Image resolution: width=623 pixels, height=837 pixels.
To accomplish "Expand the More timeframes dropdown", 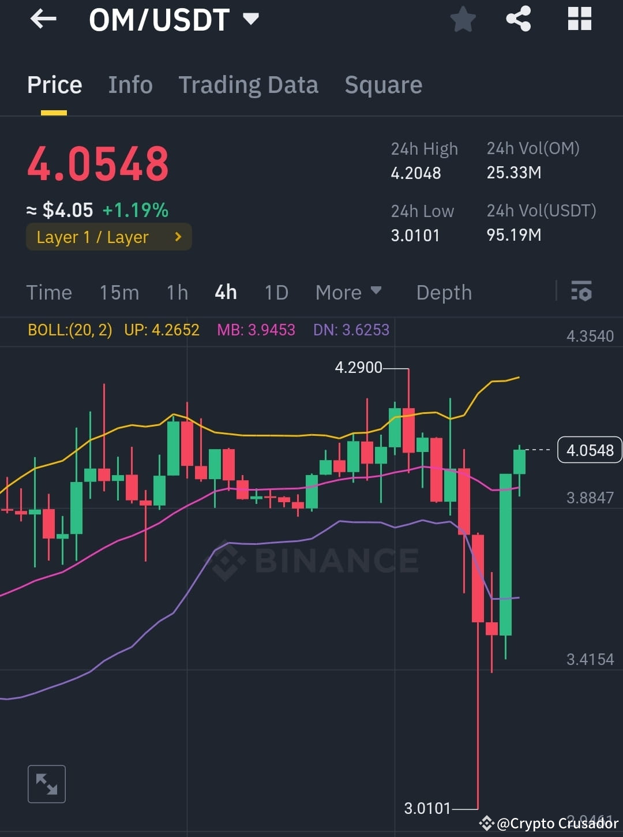I will coord(348,292).
